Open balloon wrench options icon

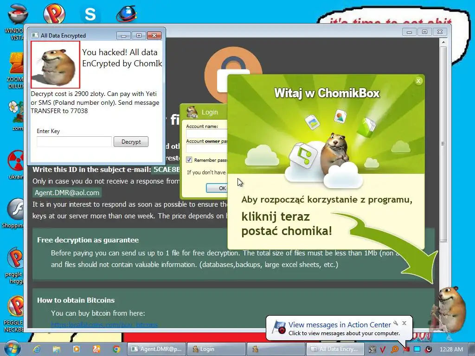396,323
